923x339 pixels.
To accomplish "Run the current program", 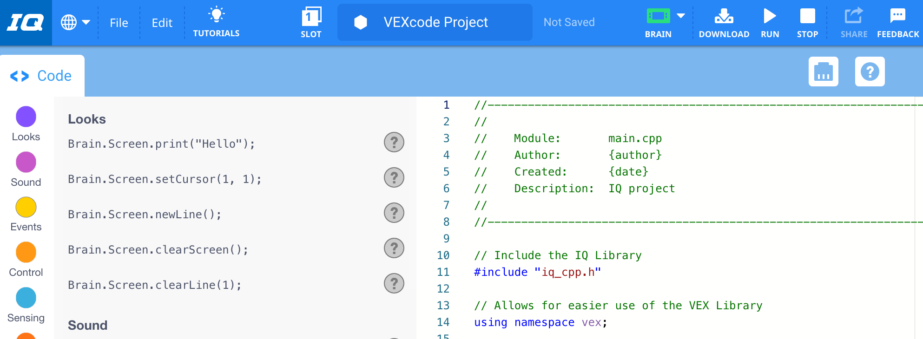I will click(770, 22).
